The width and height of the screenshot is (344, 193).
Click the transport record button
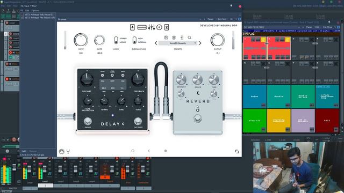coord(14,139)
